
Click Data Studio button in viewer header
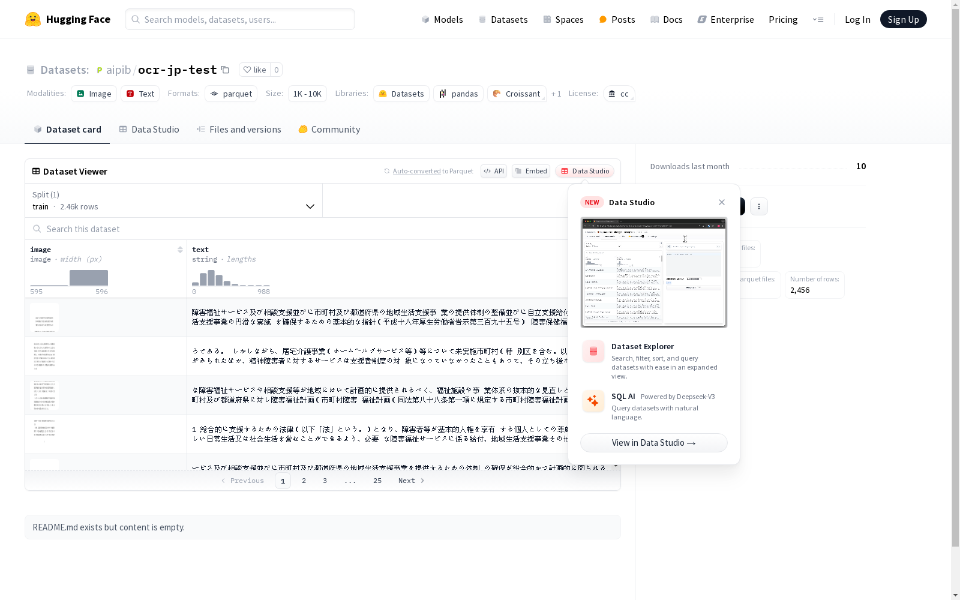tap(584, 171)
